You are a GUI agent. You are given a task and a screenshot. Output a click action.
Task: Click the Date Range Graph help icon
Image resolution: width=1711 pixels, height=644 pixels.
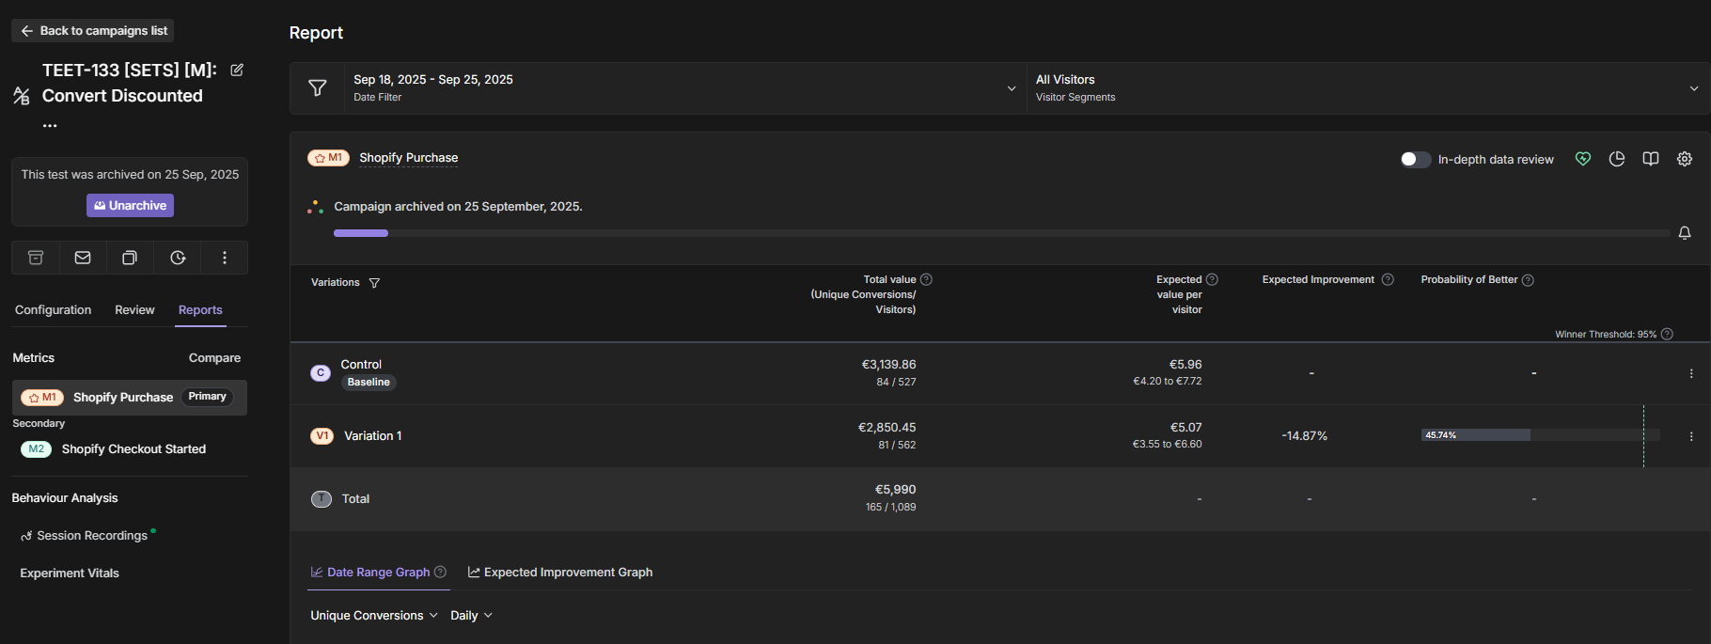pos(440,572)
